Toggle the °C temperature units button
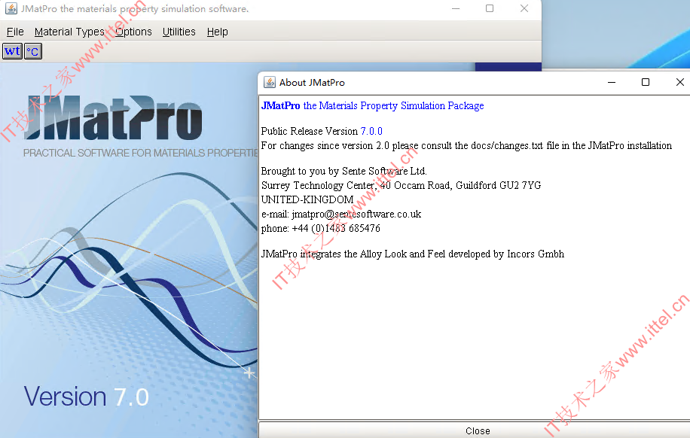690x438 pixels. click(x=33, y=51)
